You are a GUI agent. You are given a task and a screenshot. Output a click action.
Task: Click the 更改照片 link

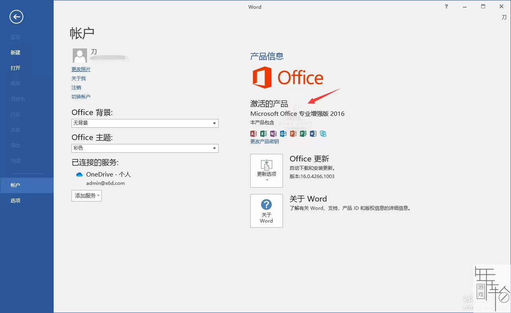click(81, 69)
